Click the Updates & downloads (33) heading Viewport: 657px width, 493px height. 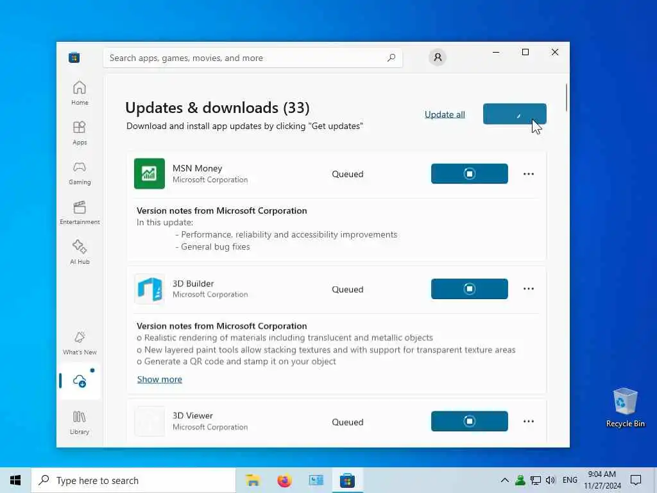coord(217,108)
